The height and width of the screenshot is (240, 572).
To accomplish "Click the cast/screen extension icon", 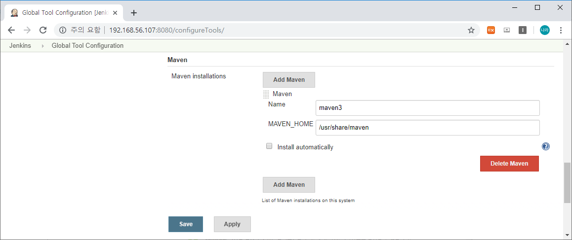I will (x=507, y=30).
